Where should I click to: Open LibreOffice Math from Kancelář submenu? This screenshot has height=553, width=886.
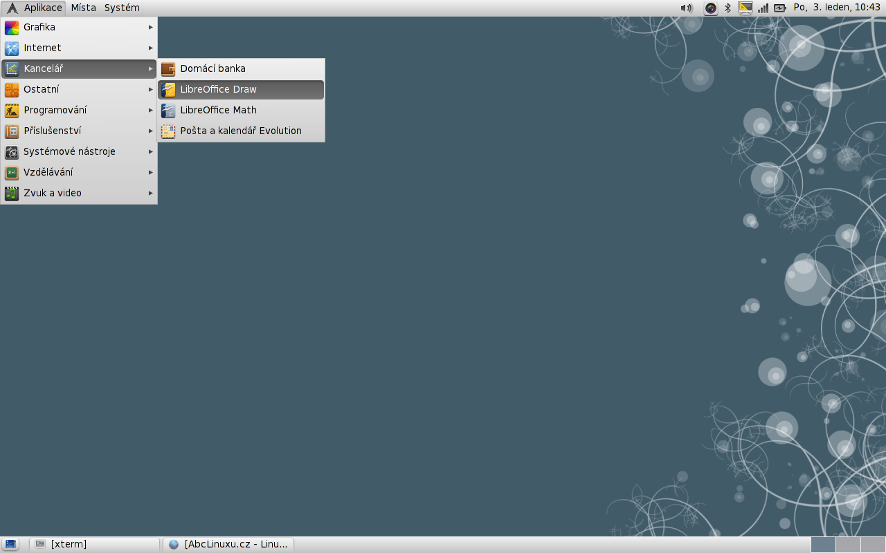coord(218,111)
